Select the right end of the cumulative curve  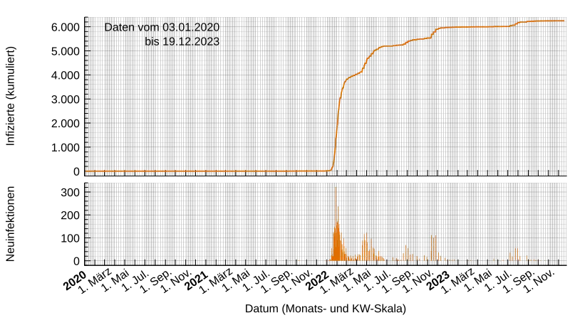(563, 21)
